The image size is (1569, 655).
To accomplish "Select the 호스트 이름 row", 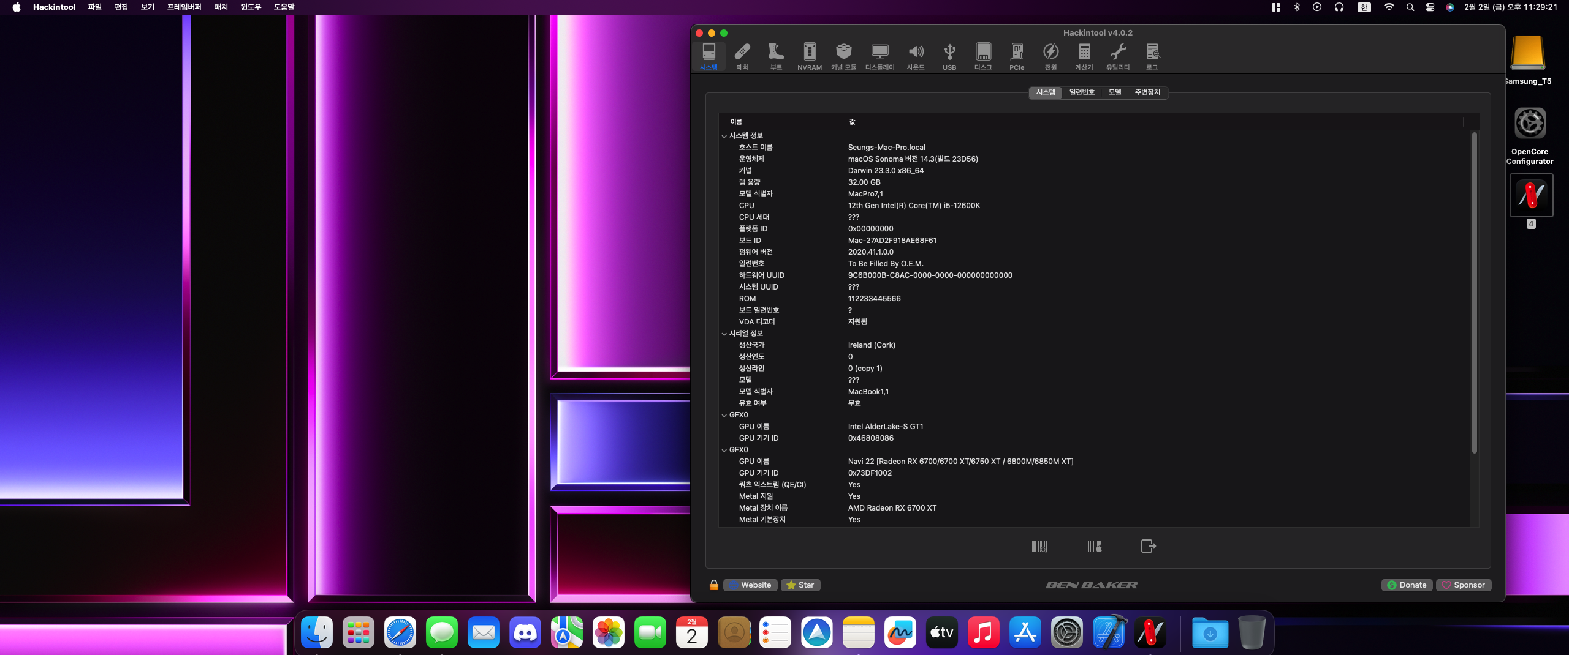I will (x=1094, y=148).
